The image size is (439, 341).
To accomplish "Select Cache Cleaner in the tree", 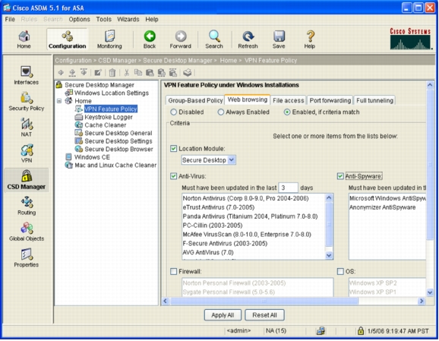I will tap(106, 125).
